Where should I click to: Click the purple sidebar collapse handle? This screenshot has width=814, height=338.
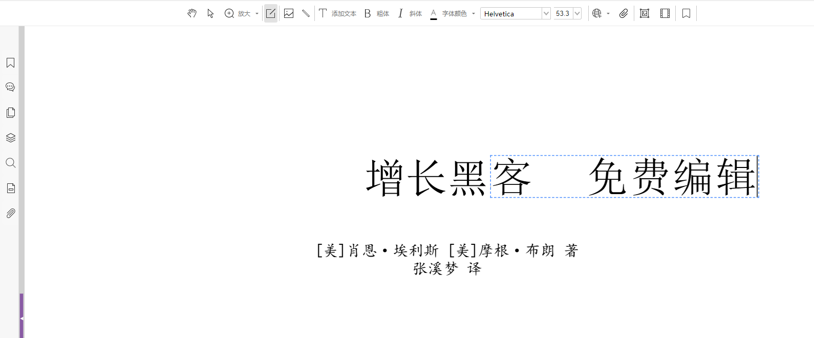pos(22,318)
